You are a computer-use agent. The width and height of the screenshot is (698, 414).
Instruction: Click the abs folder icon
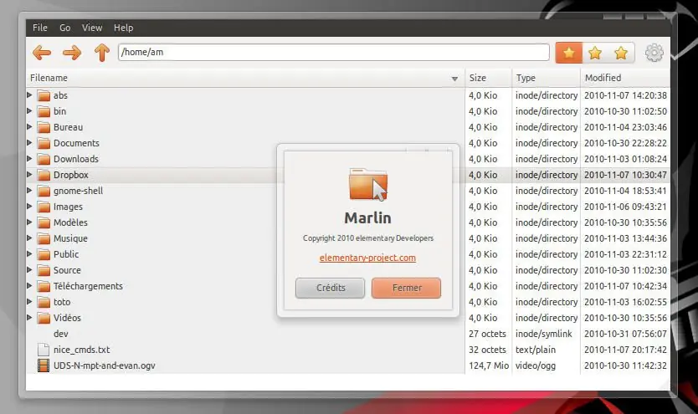[44, 95]
